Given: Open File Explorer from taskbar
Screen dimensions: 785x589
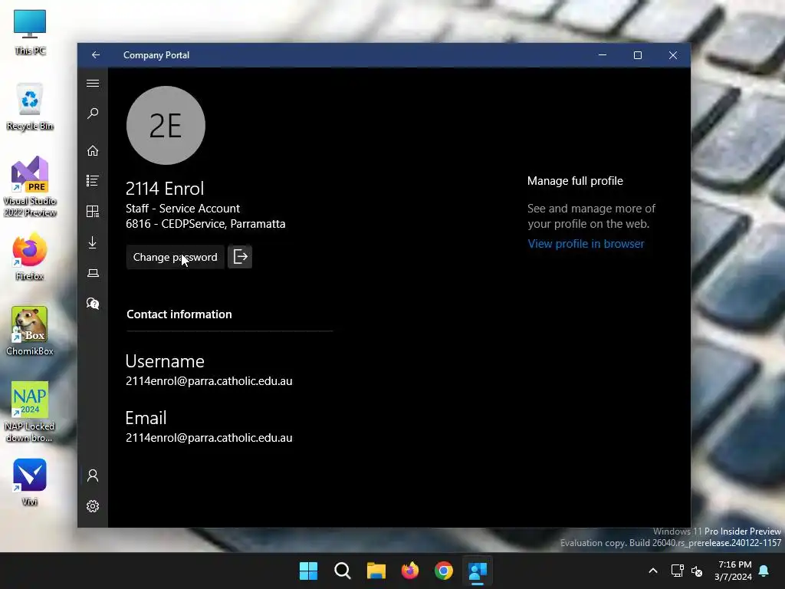Looking at the screenshot, I should click(376, 571).
